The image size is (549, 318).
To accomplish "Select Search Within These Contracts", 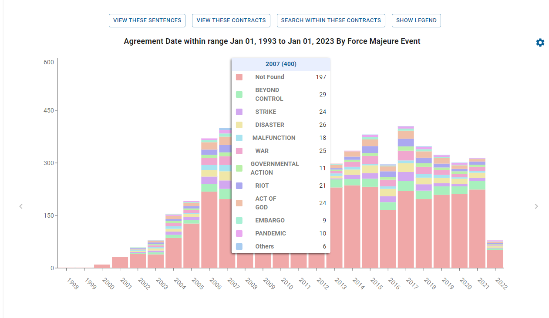I will point(331,20).
